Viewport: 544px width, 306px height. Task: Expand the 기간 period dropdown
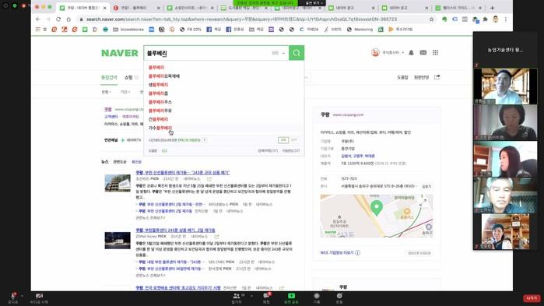pos(125,92)
